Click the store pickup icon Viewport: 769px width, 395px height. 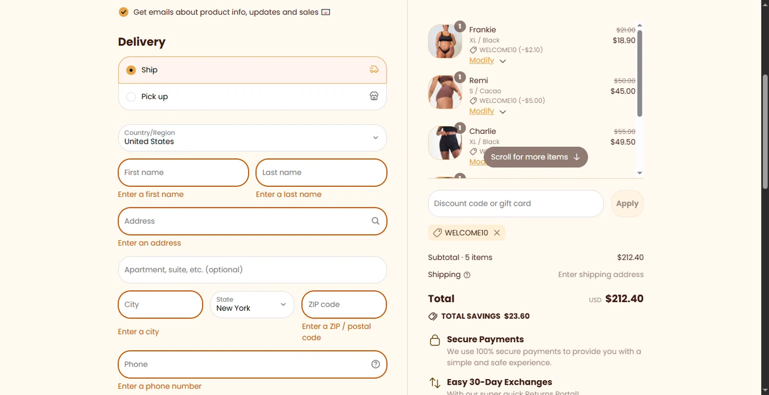pyautogui.click(x=374, y=96)
